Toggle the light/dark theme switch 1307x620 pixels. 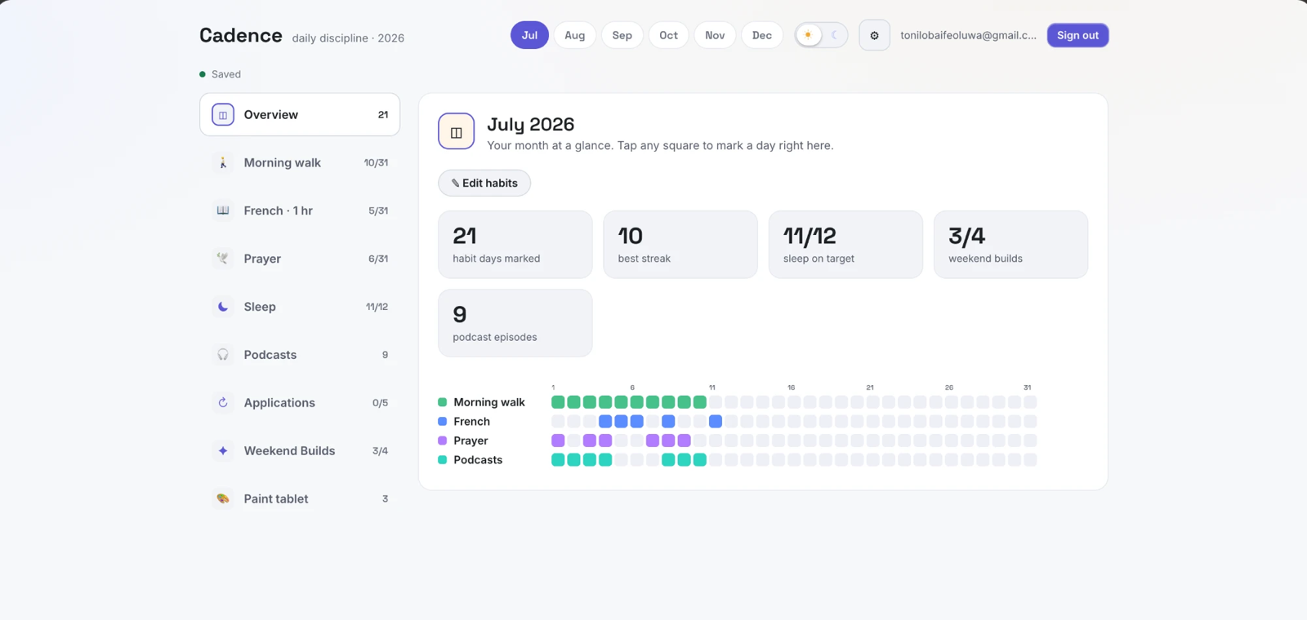click(821, 35)
